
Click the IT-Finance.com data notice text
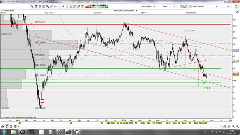coord(19,118)
